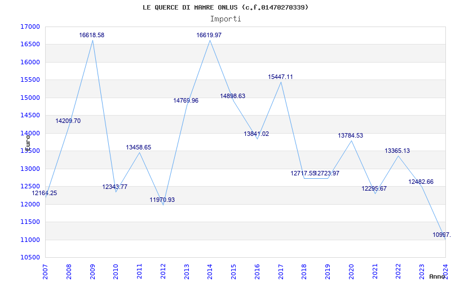Click the y-axis tick 11000
The image size is (451, 282).
[30, 240]
